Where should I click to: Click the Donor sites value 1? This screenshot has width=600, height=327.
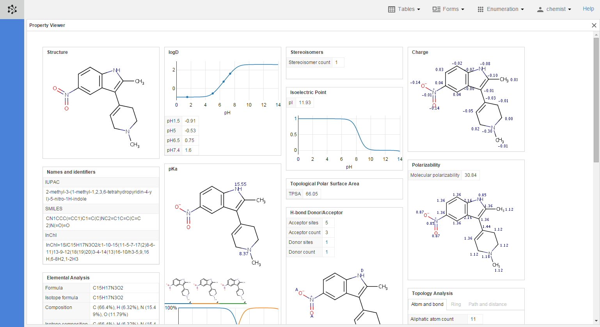pos(327,242)
